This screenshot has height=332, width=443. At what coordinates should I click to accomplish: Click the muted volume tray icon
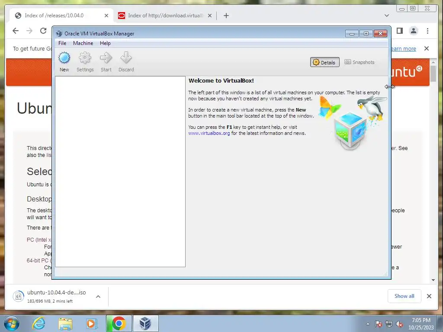[399, 324]
